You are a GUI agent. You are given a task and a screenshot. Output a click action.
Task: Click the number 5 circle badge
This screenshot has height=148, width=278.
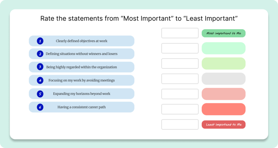tap(40, 94)
